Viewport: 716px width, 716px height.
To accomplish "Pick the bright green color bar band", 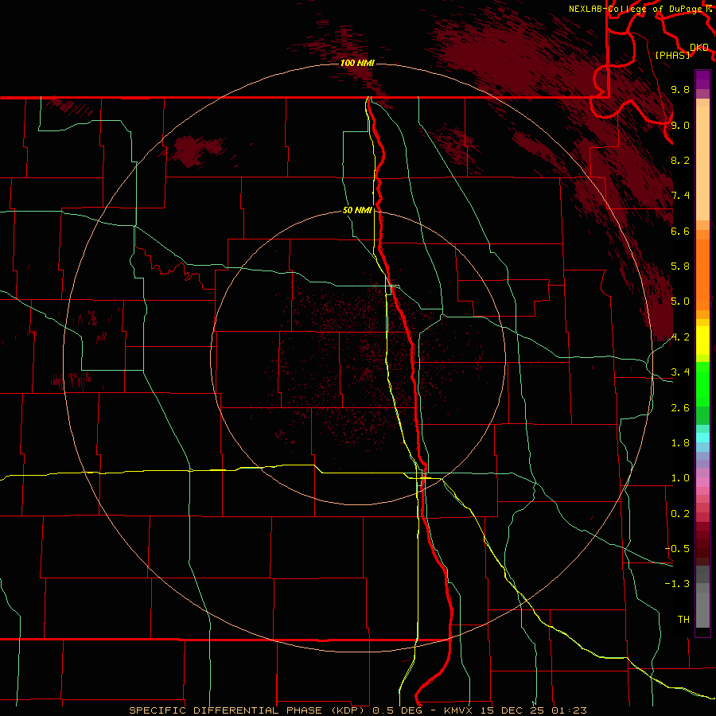I will 702,383.
